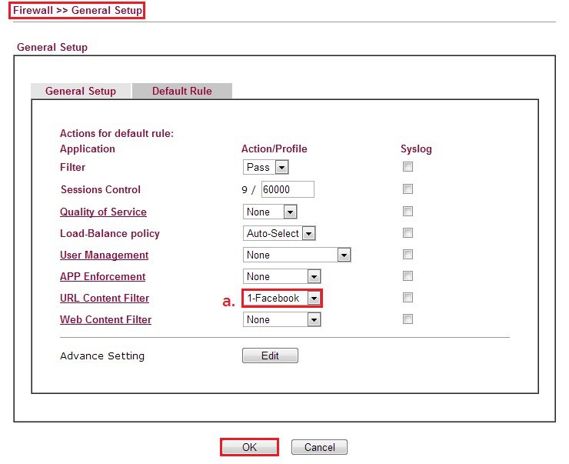Click the Advance Setting Edit button
The height and width of the screenshot is (464, 569).
click(270, 356)
